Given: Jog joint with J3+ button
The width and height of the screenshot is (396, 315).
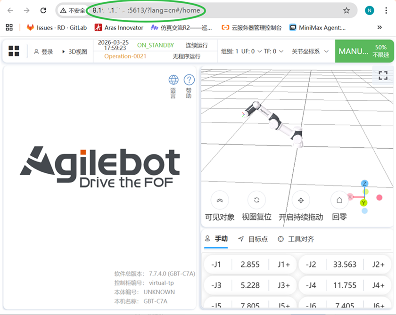Looking at the screenshot, I should pyautogui.click(x=284, y=285).
